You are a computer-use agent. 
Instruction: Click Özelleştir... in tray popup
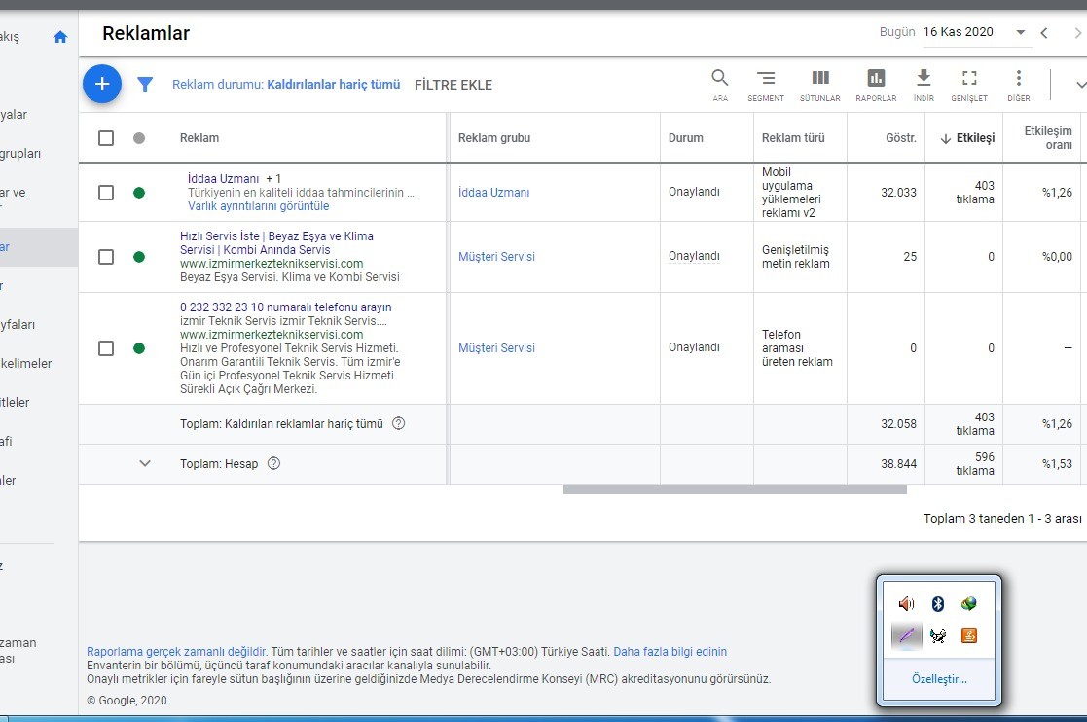point(939,679)
